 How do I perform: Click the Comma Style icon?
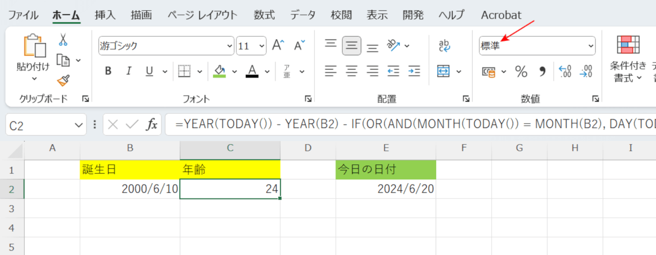(542, 71)
